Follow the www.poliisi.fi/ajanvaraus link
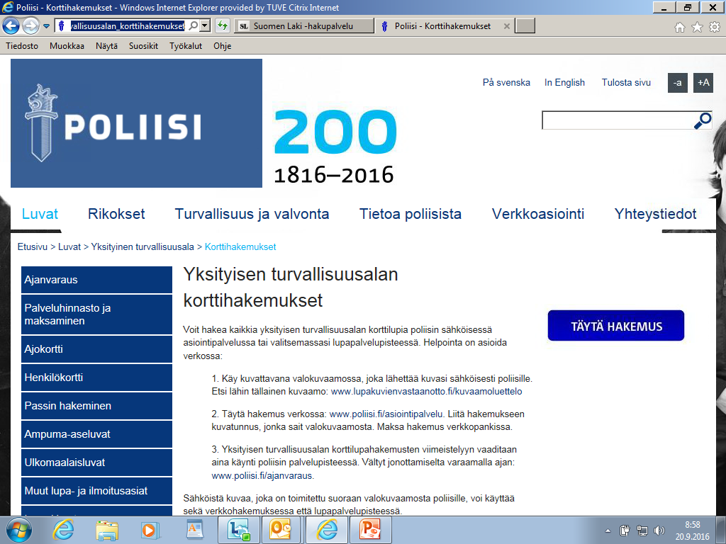 (x=262, y=475)
